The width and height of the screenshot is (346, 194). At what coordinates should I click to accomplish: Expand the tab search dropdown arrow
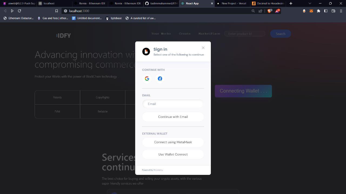310,3
